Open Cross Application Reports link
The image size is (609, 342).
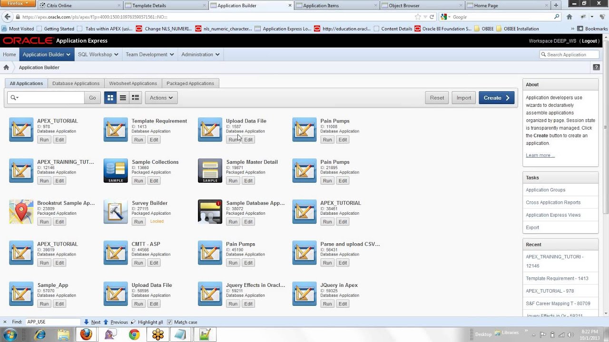553,202
